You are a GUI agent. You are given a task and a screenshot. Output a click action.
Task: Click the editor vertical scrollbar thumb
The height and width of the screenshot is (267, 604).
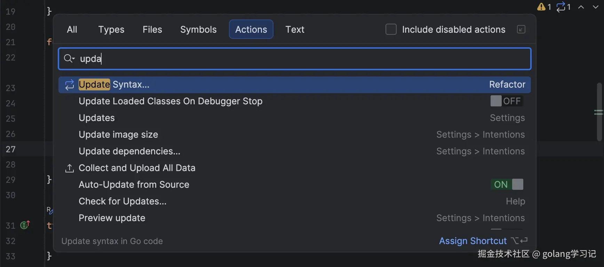(599, 111)
